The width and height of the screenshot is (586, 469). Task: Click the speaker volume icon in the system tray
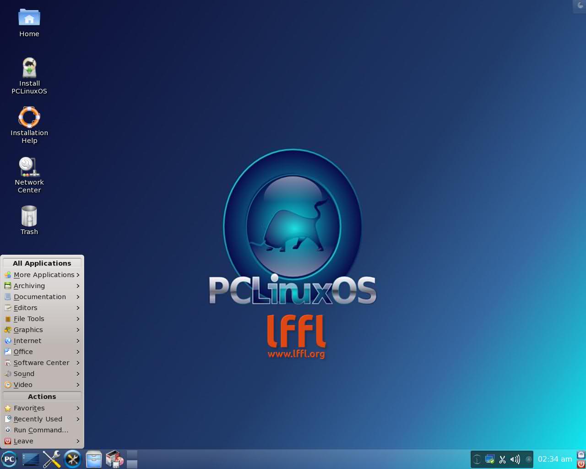click(515, 459)
